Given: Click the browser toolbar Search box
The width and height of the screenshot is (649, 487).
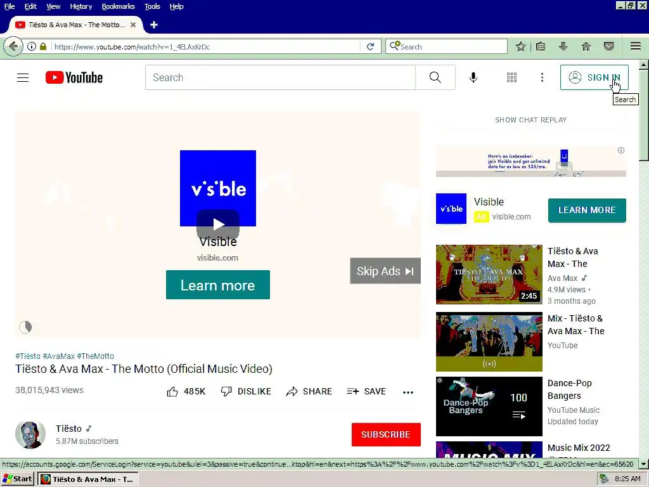Looking at the screenshot, I should pos(446,46).
